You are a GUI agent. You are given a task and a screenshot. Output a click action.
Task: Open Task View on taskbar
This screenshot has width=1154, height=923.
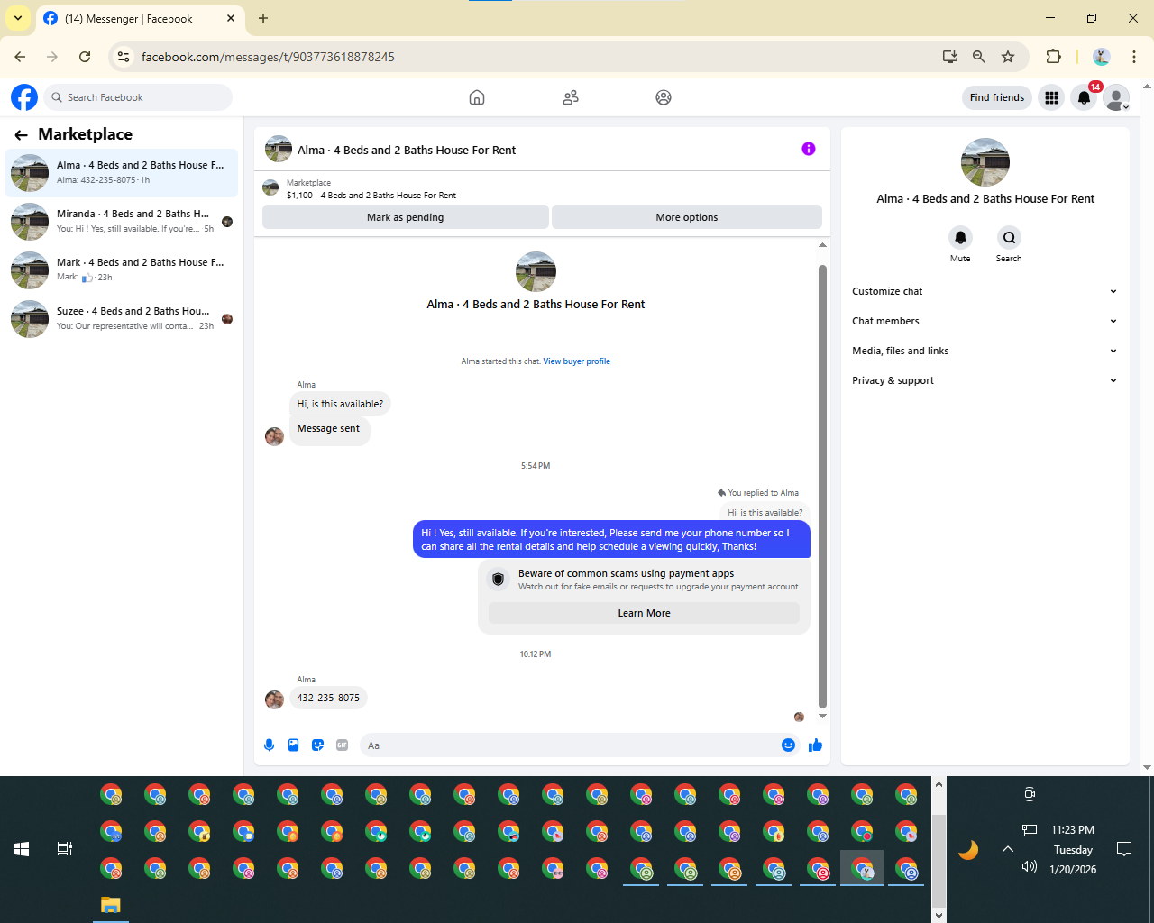pos(65,849)
